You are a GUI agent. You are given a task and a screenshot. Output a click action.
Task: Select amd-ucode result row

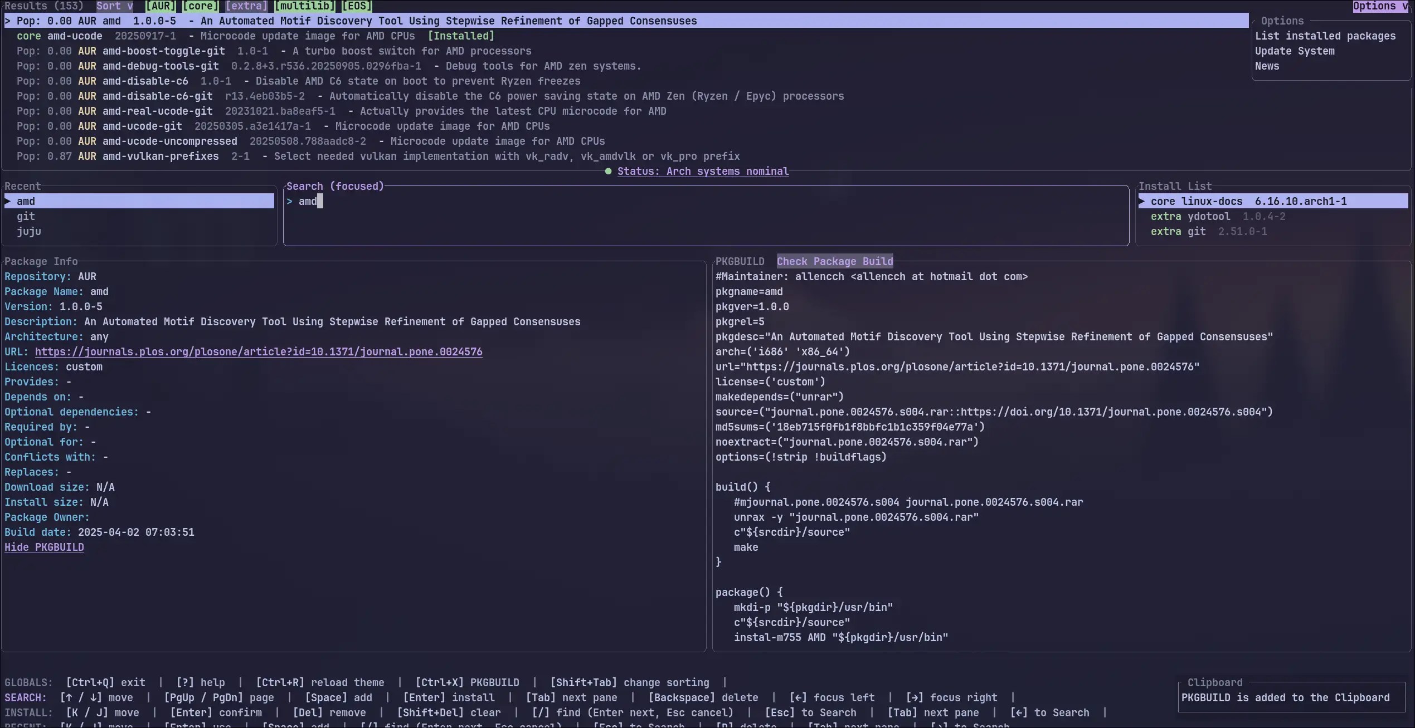coord(626,36)
